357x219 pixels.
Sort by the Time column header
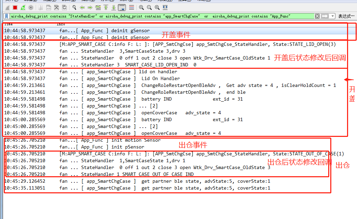[x=29, y=24]
